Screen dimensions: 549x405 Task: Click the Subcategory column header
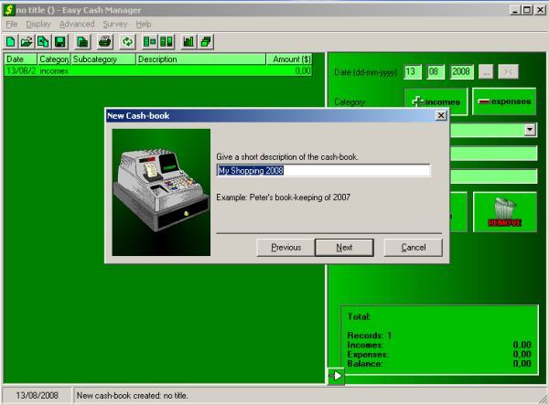[102, 59]
